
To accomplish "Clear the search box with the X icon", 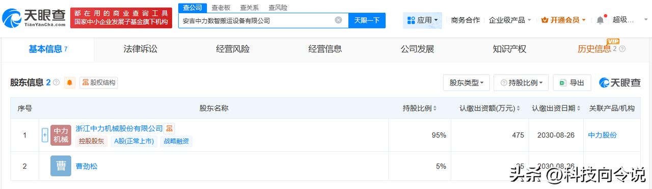I will coord(338,20).
